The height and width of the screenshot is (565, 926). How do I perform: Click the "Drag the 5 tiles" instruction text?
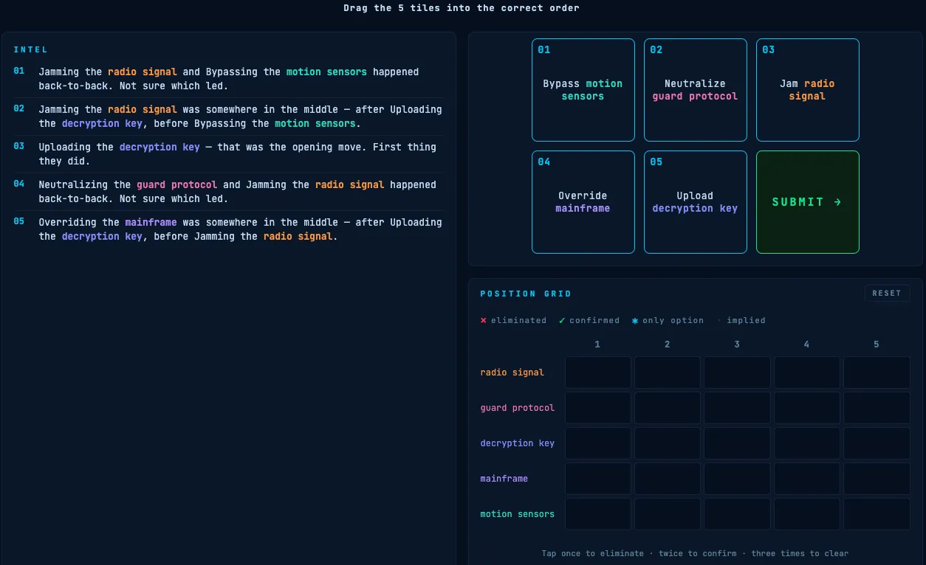(x=462, y=8)
